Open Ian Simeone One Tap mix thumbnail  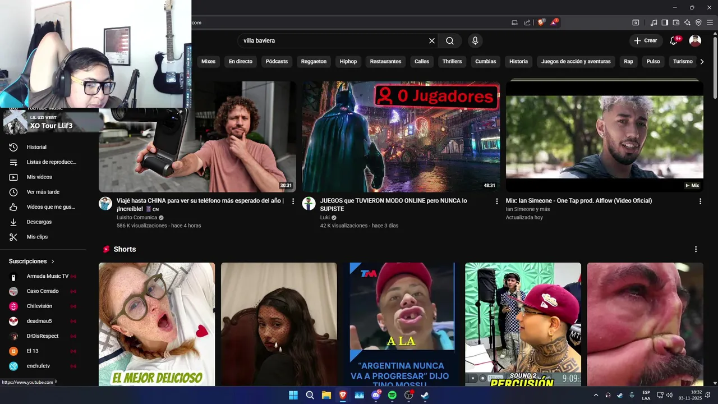pos(604,137)
